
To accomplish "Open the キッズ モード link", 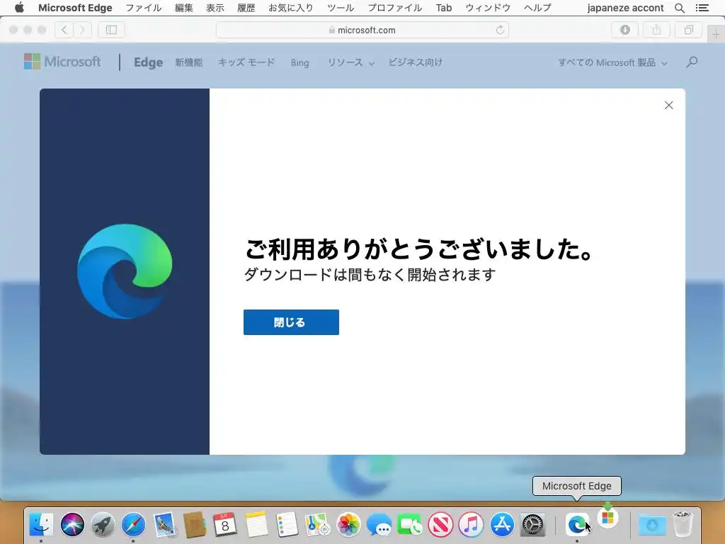I will coord(246,62).
